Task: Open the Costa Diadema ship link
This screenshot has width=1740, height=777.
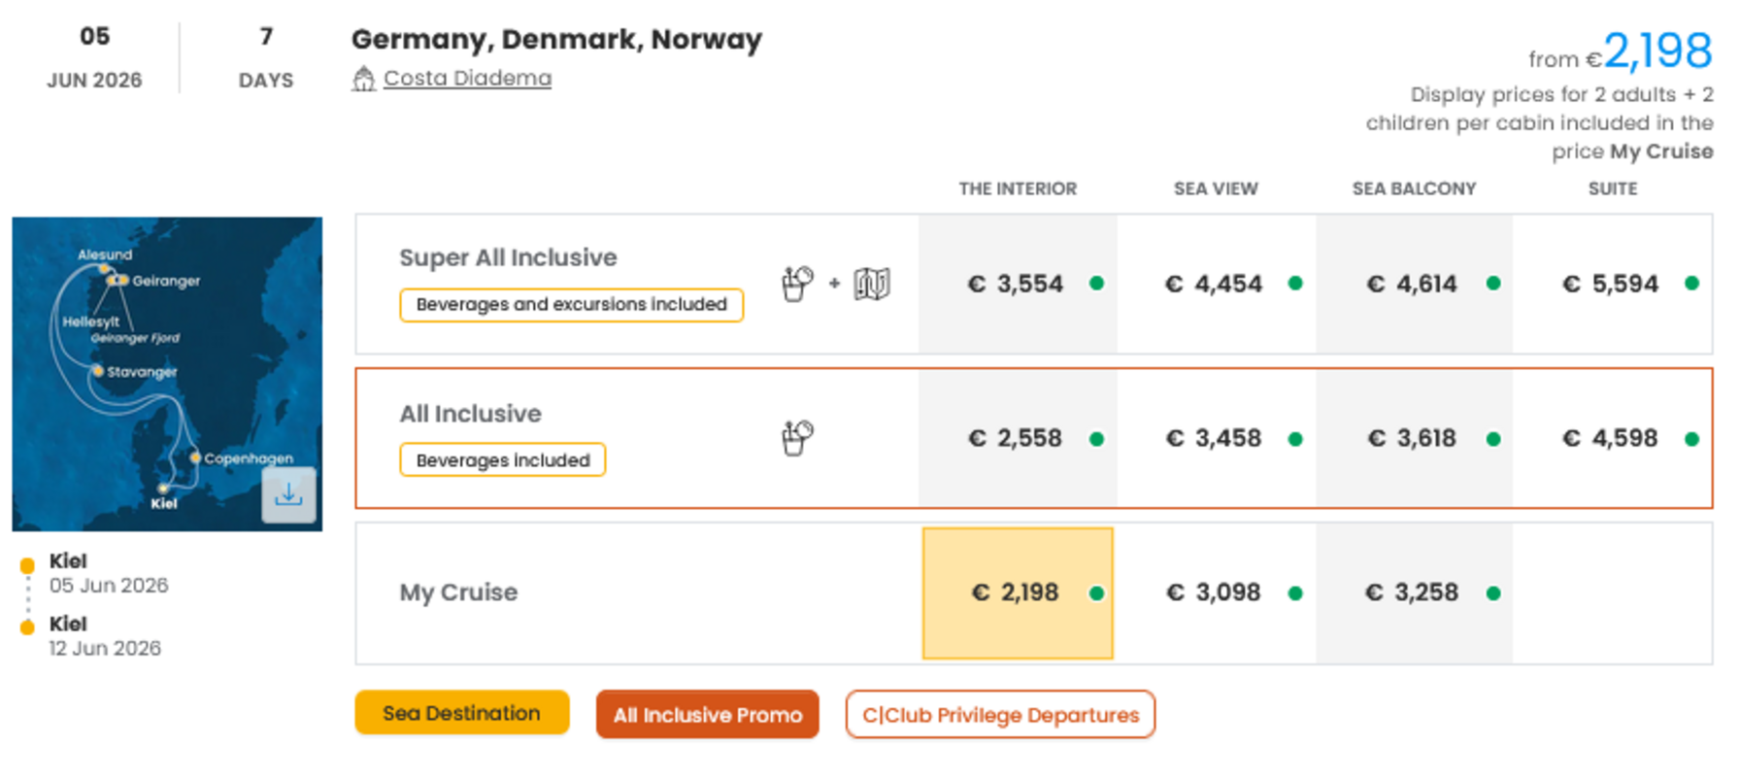Action: point(467,79)
